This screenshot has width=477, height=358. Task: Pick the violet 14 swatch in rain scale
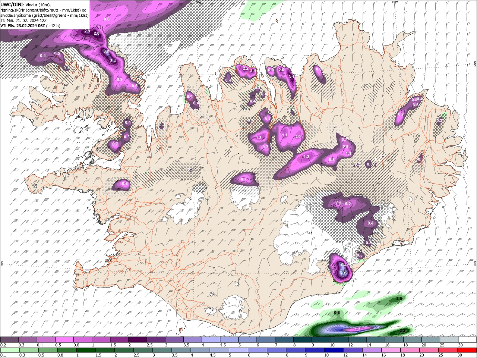click(372, 350)
